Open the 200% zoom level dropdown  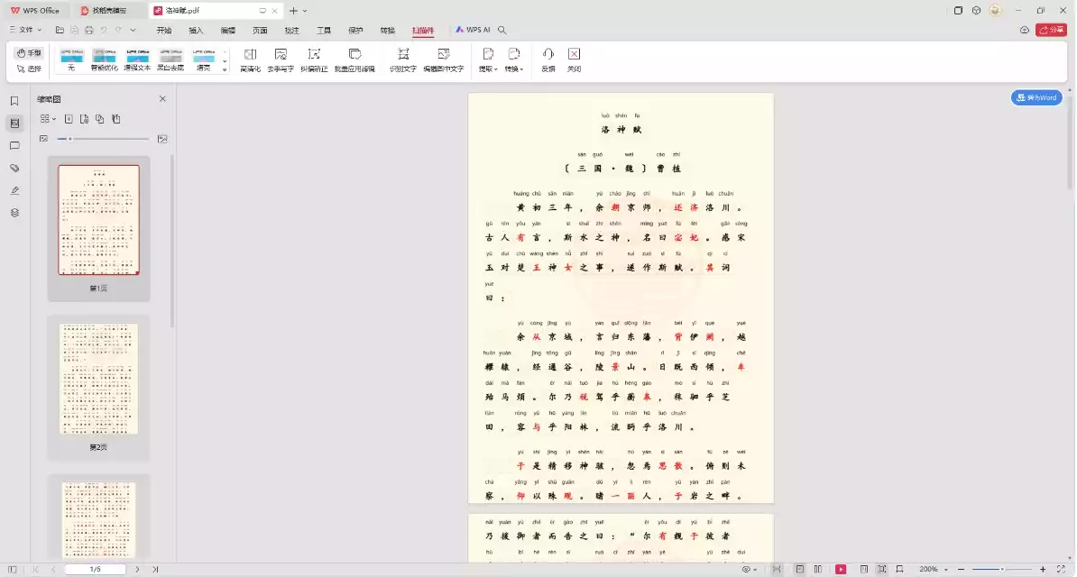tap(934, 569)
